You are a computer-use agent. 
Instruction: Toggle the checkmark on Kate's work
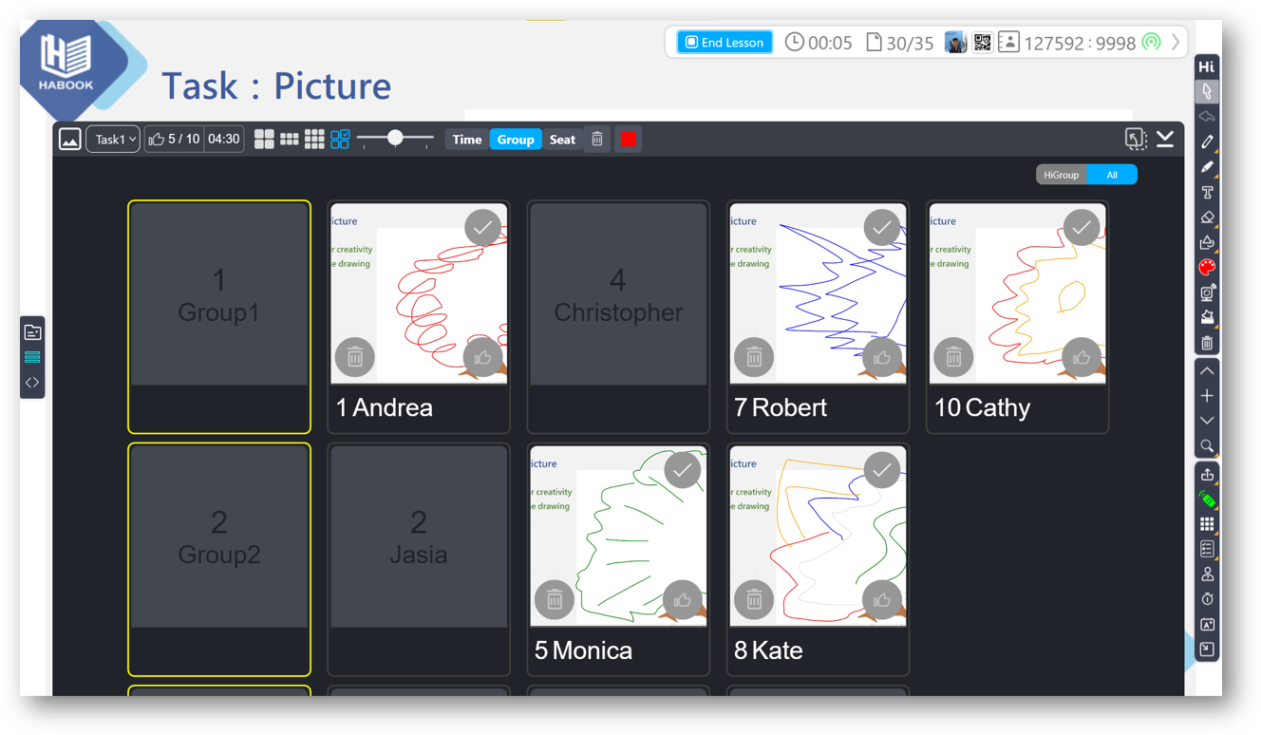click(882, 470)
